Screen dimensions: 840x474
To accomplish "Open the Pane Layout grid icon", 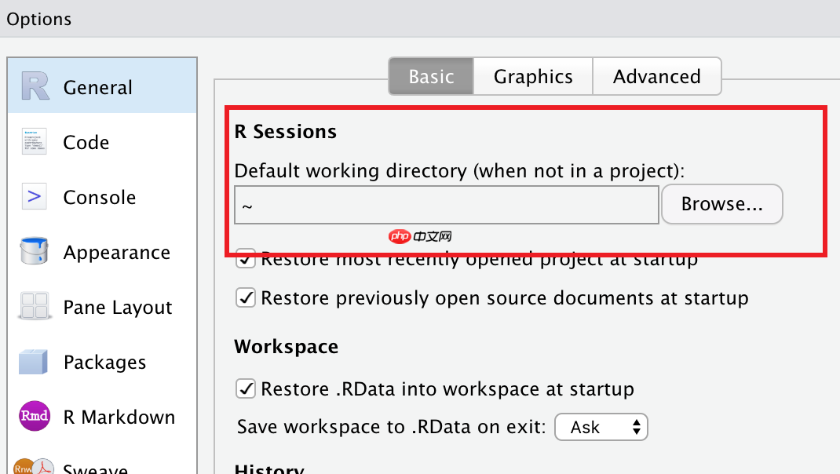I will point(35,306).
